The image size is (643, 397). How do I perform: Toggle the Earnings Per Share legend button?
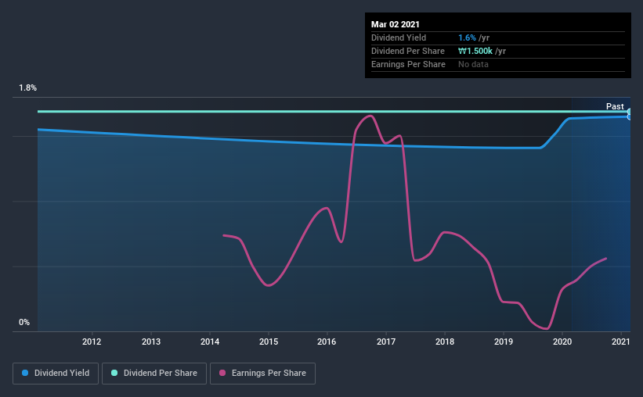[x=262, y=374]
